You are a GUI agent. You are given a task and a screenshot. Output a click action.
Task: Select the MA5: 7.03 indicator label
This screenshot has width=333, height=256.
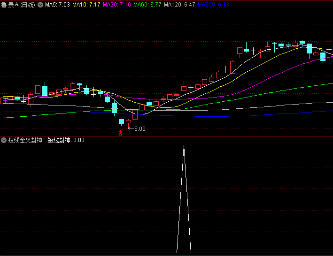point(57,4)
